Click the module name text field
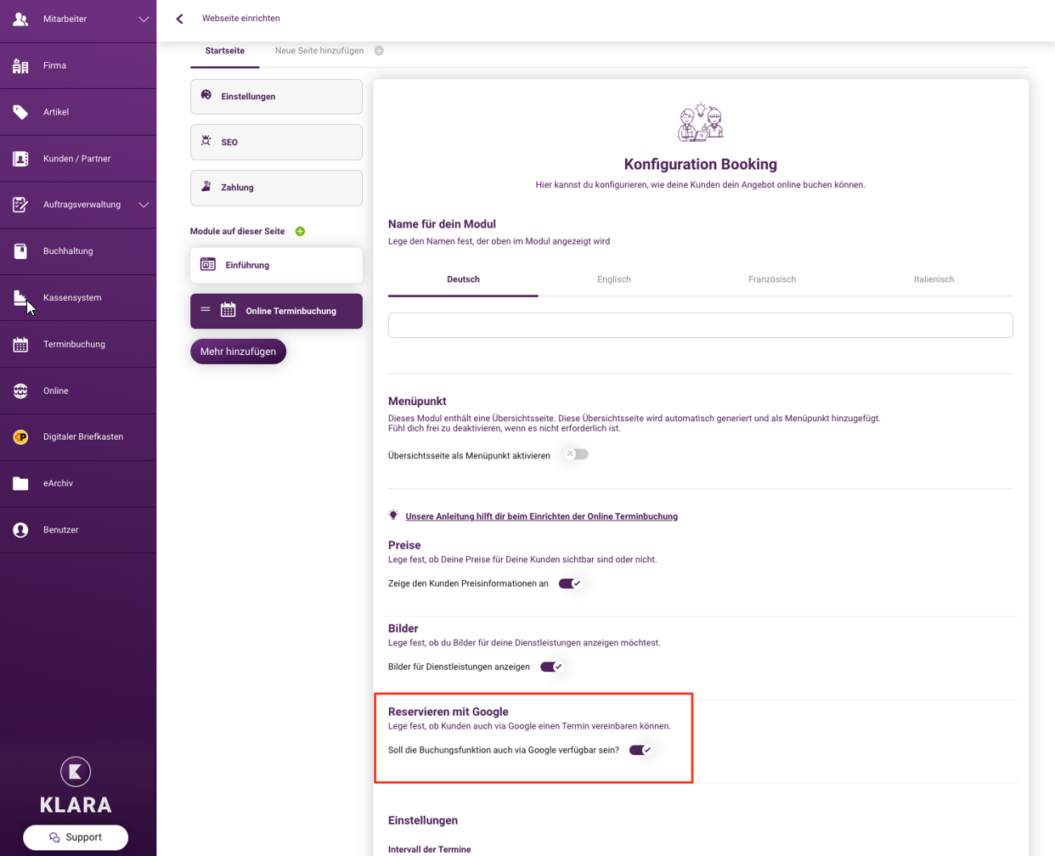The height and width of the screenshot is (856, 1055). 700,325
